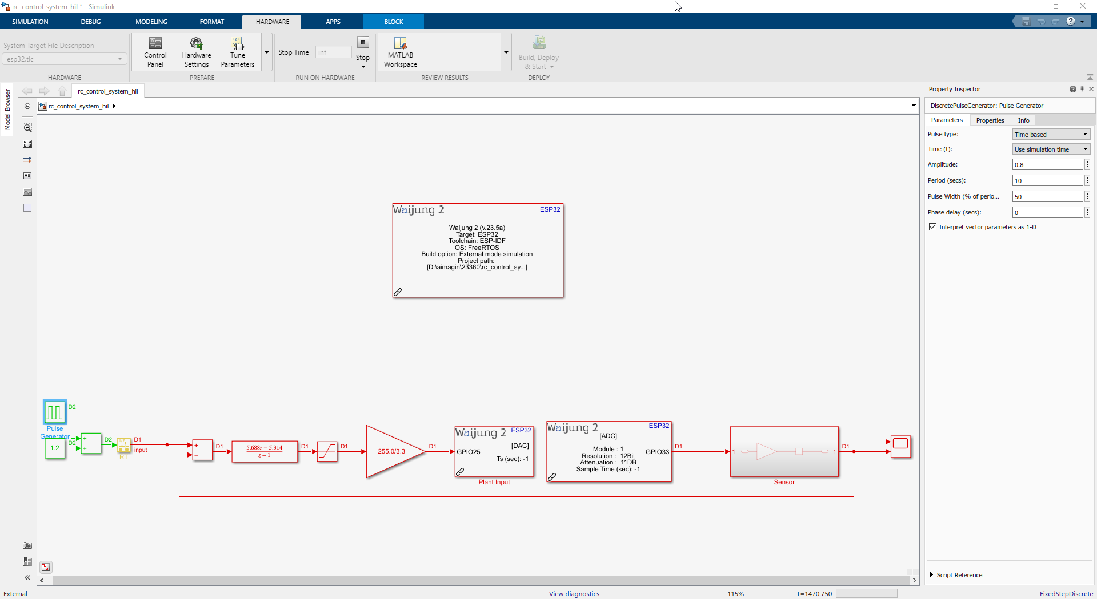This screenshot has height=599, width=1097.
Task: Open Amplitude field options menu
Action: (1087, 164)
